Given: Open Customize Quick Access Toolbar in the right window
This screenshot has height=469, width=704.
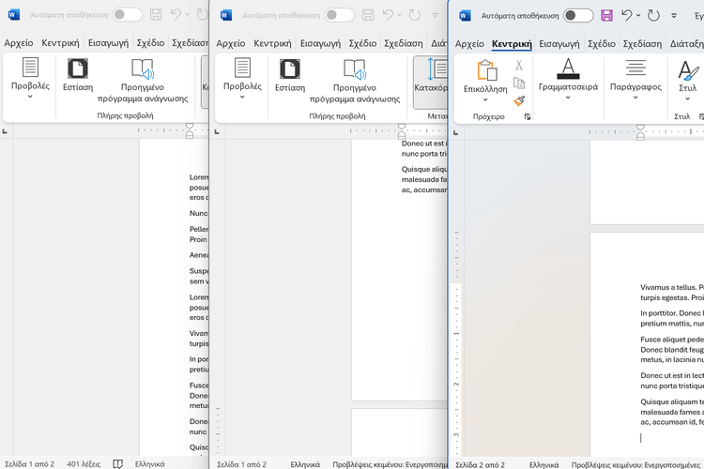Looking at the screenshot, I should pos(674,16).
